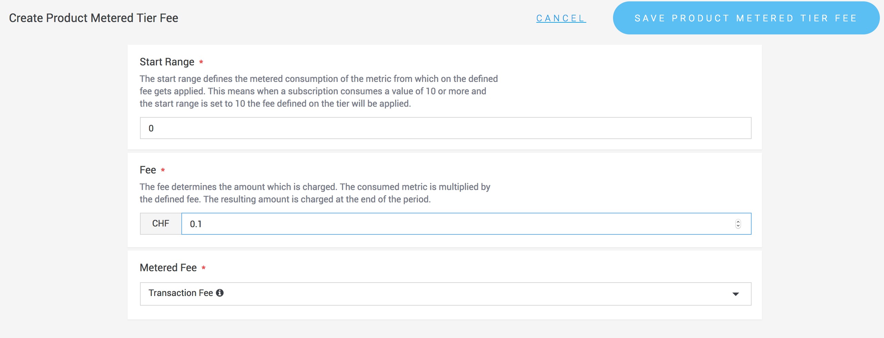884x338 pixels.
Task: Click the info icon beside Transaction Fee
Action: (x=220, y=293)
